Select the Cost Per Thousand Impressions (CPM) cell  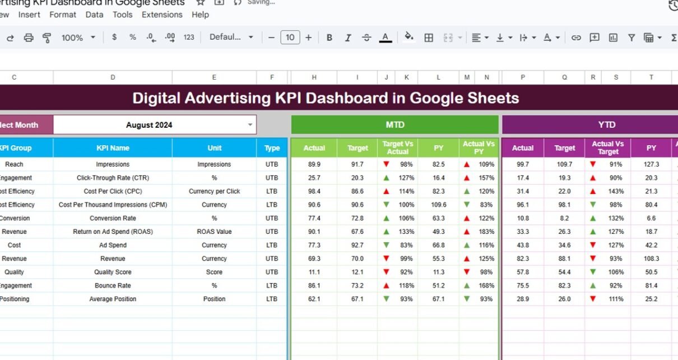click(113, 205)
